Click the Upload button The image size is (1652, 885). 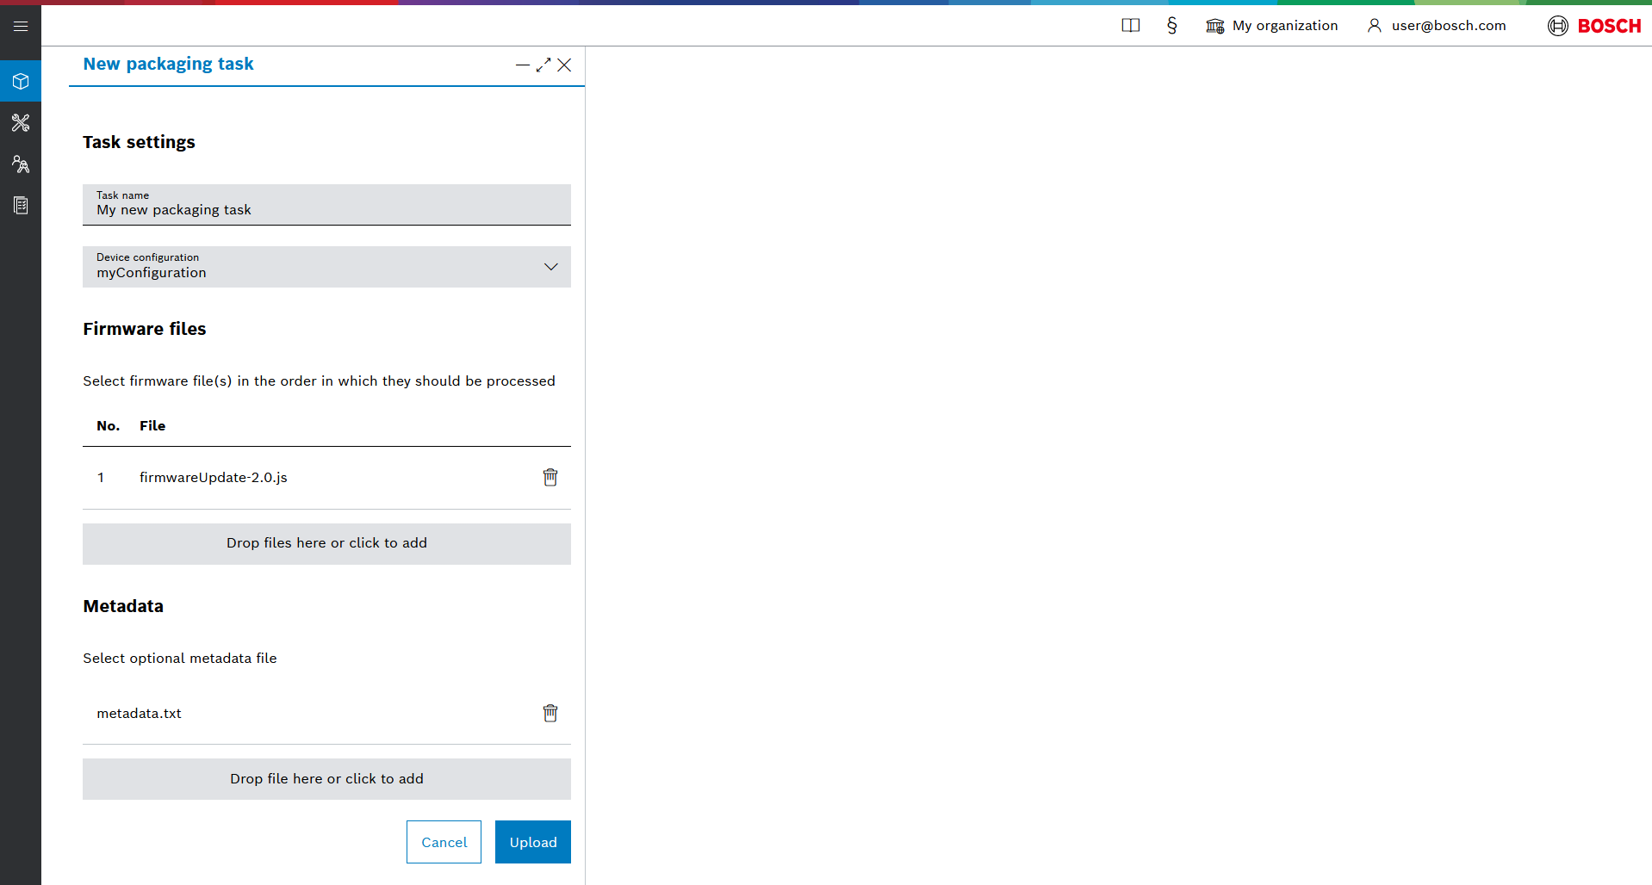pos(532,842)
